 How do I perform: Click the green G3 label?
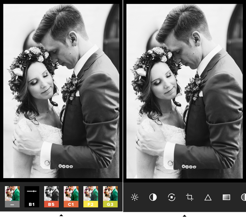tap(110, 205)
